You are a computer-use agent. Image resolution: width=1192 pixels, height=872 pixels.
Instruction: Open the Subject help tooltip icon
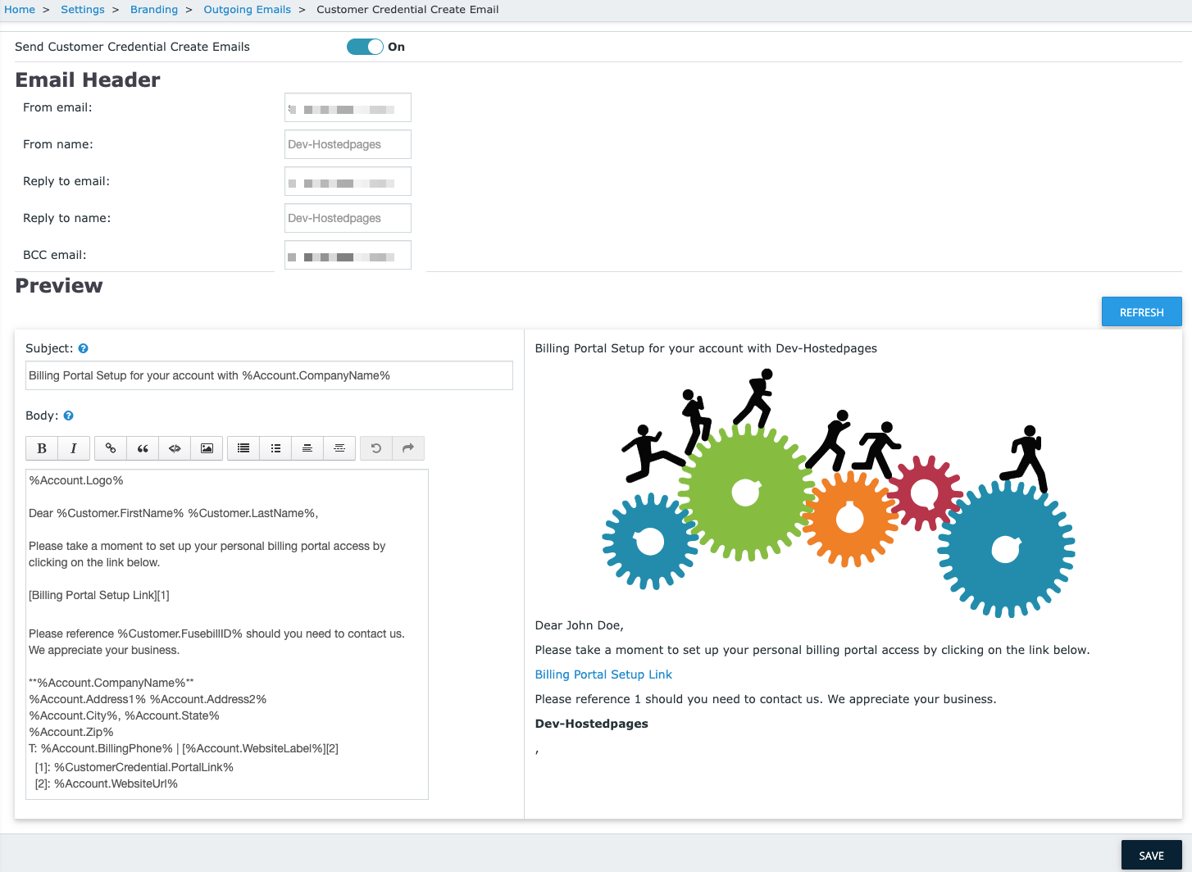(83, 348)
